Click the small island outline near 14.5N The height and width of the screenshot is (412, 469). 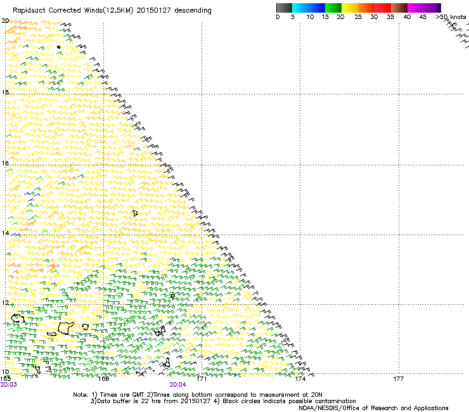pos(135,213)
